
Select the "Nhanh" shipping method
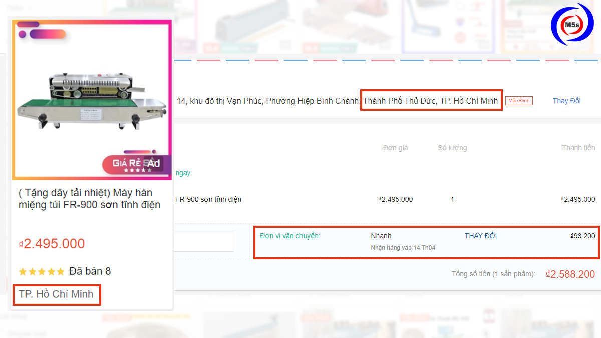(381, 236)
